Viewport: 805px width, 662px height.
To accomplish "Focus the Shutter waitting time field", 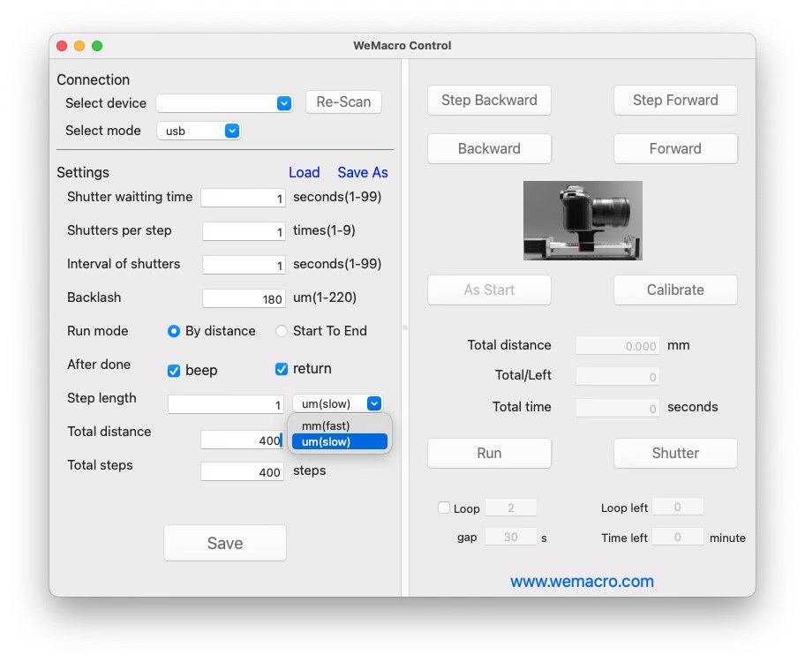I will coord(244,198).
